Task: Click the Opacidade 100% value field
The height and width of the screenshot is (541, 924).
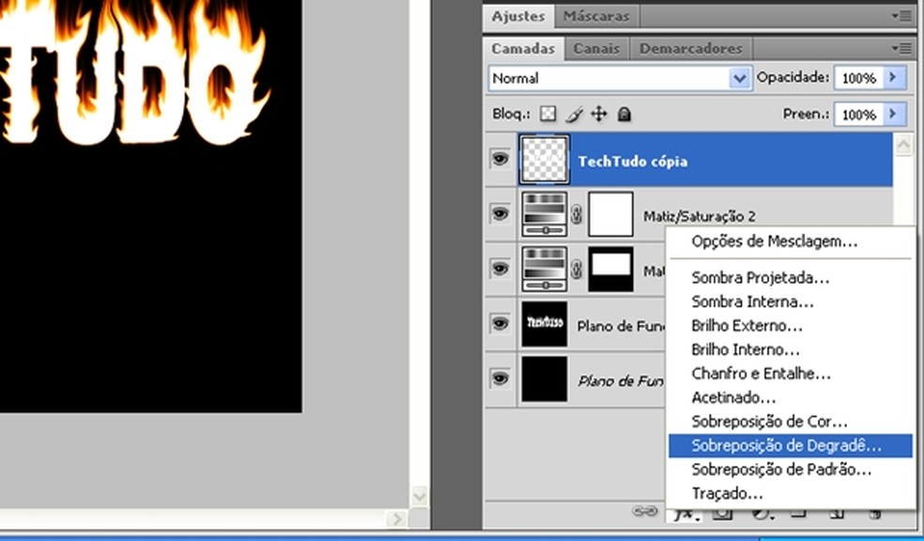Action: (858, 78)
